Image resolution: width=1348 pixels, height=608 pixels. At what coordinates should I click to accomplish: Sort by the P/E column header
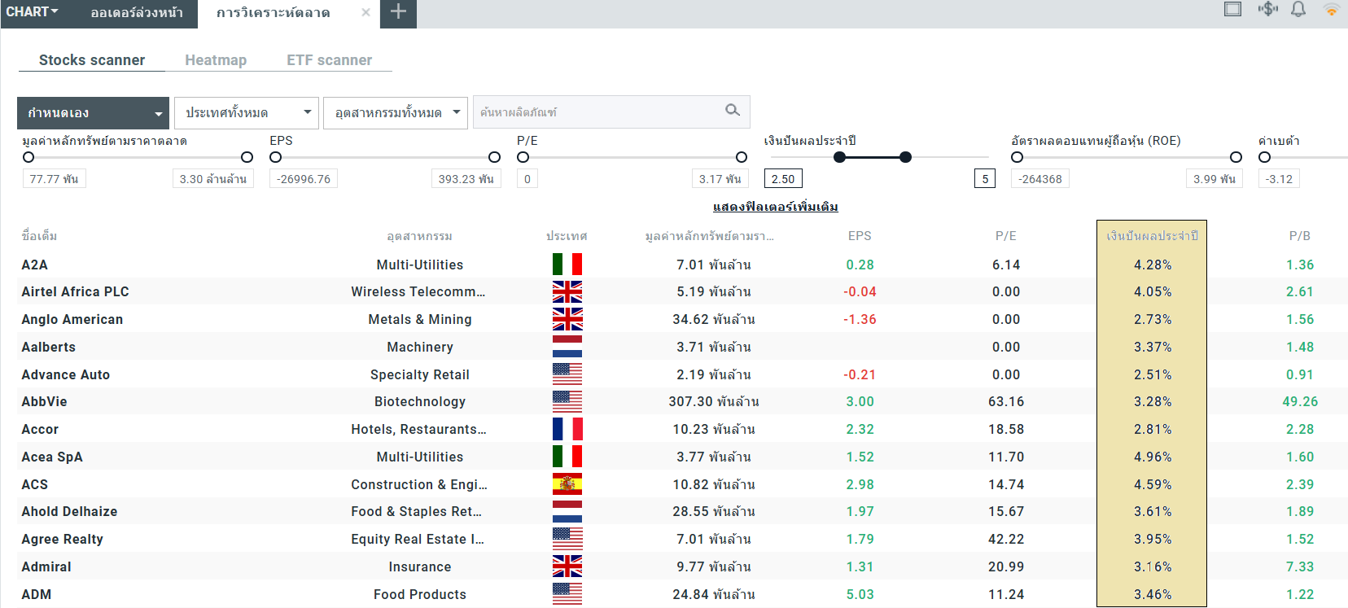(x=1005, y=236)
